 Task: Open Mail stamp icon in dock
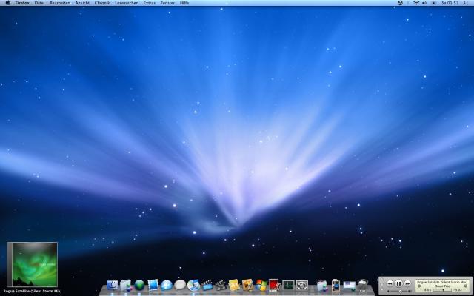pyautogui.click(x=153, y=285)
